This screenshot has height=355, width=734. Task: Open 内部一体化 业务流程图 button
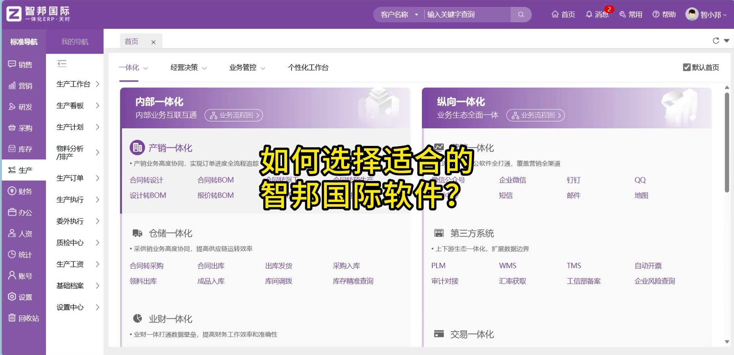tap(234, 115)
